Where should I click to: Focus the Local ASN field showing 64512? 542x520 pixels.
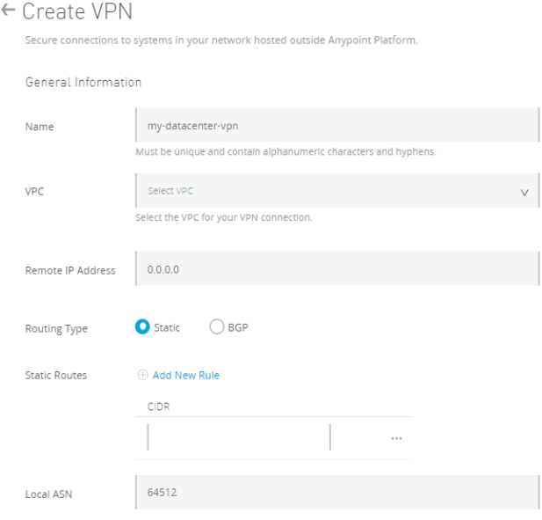pos(337,493)
